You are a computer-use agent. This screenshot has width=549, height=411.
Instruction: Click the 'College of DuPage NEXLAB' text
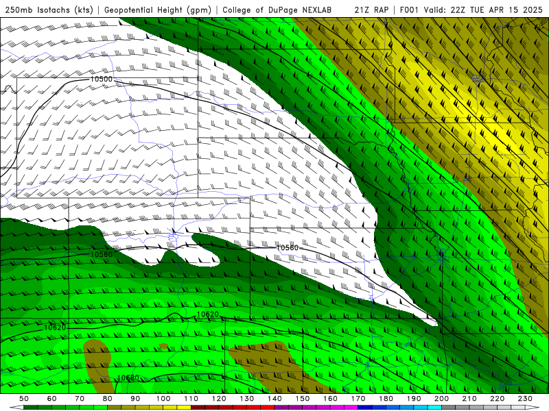pyautogui.click(x=277, y=10)
